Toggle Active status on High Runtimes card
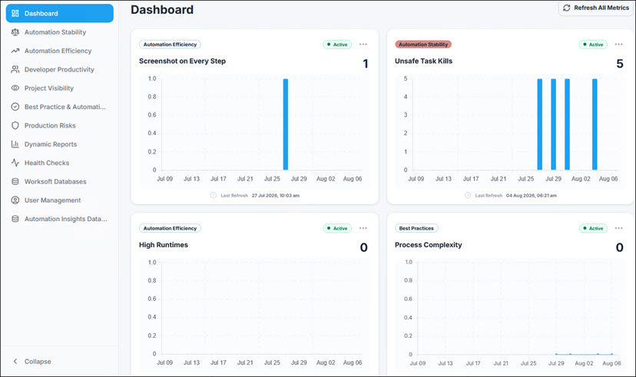Image resolution: width=636 pixels, height=377 pixels. [337, 229]
